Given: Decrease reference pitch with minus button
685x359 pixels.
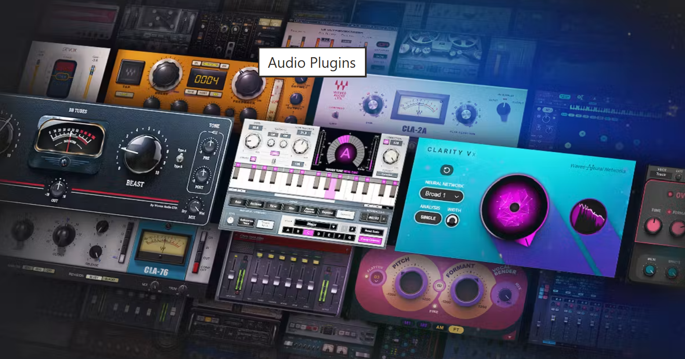Looking at the screenshot, I should tap(364, 217).
